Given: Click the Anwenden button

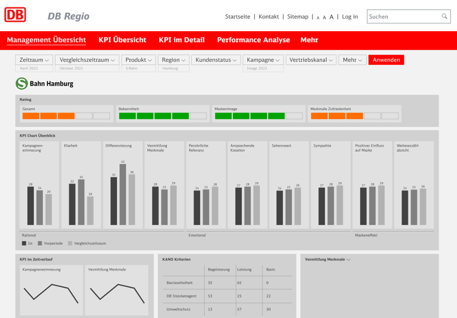Looking at the screenshot, I should pyautogui.click(x=386, y=60).
